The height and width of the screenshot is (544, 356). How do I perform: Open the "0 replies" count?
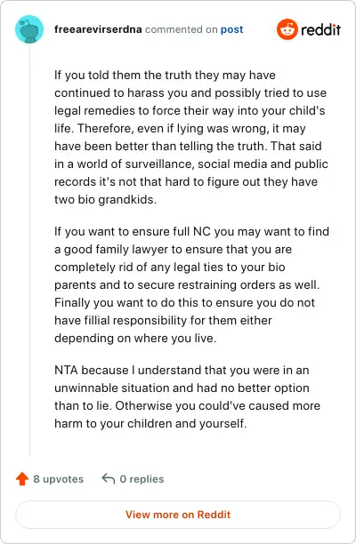142,479
